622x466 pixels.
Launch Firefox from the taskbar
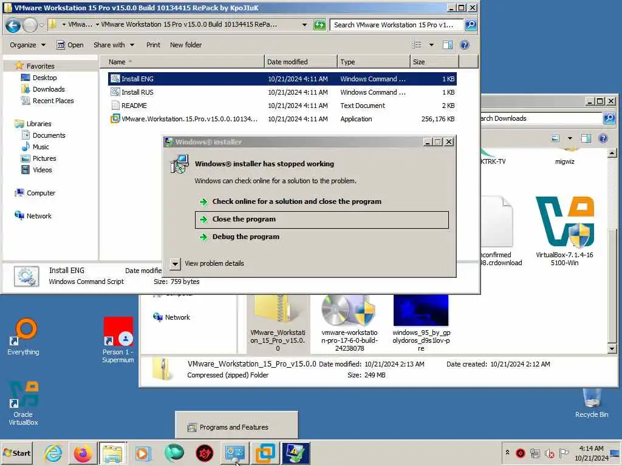(x=83, y=453)
